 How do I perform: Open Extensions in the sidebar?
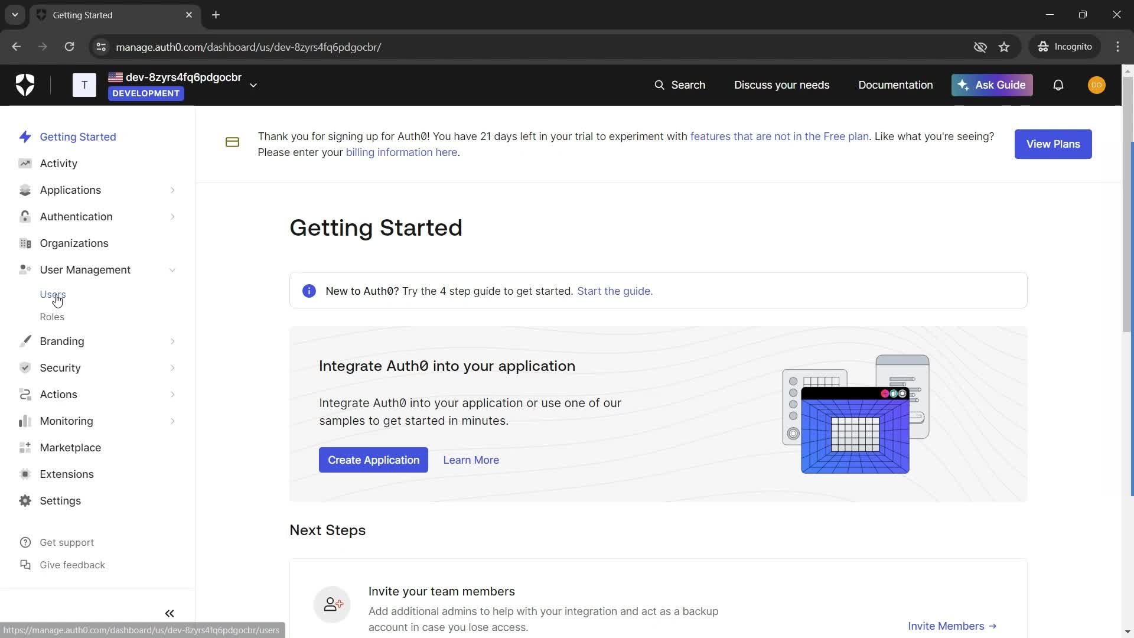pos(67,474)
